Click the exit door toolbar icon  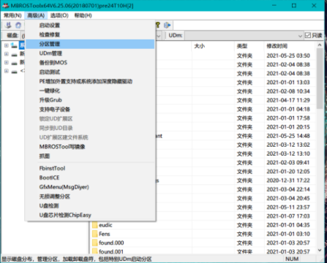click(167, 25)
